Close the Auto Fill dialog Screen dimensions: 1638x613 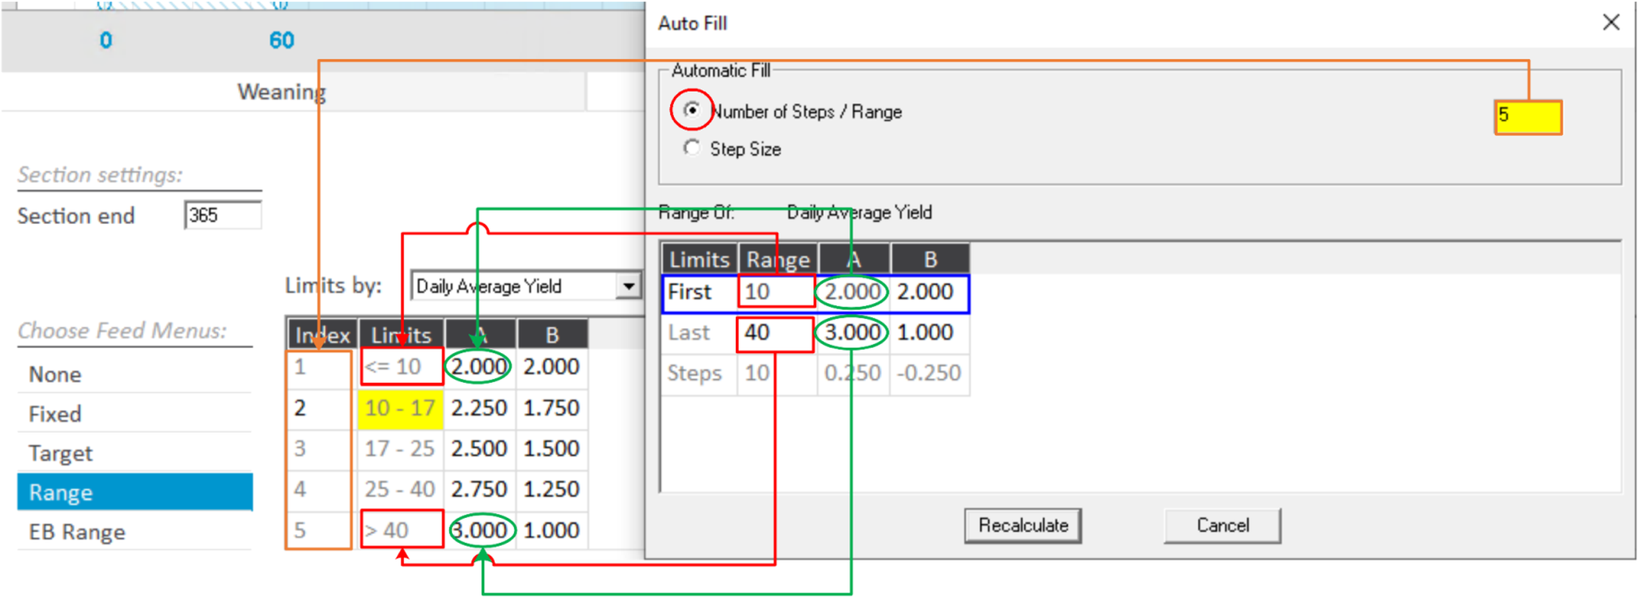tap(1610, 23)
